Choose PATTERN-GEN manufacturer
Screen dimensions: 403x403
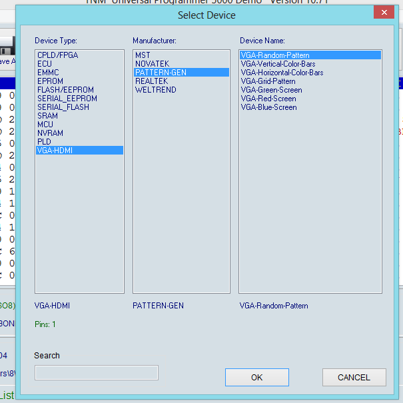coord(181,73)
